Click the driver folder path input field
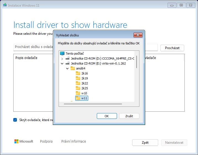This screenshot has width=198, height=155. coord(85,47)
